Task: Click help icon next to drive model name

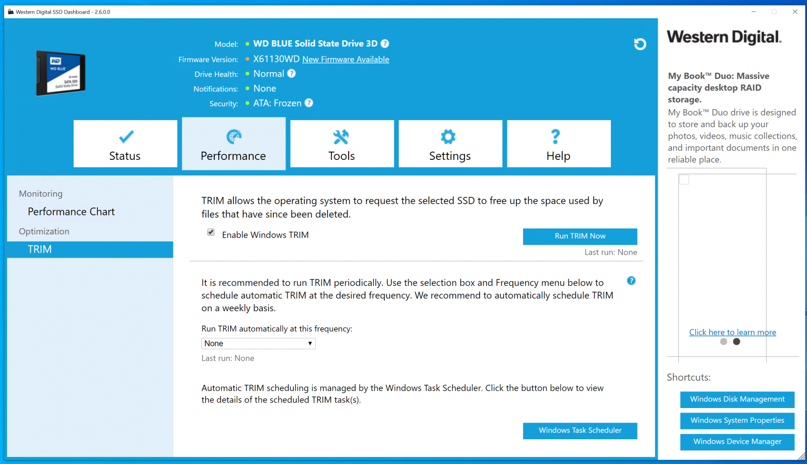Action: point(385,44)
